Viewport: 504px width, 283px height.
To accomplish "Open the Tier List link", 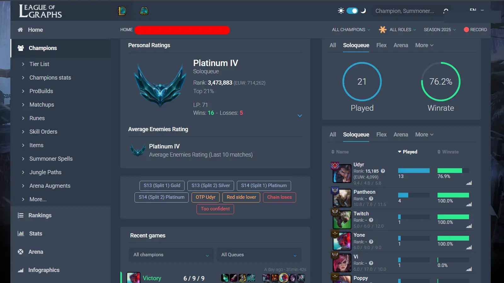I will pos(39,64).
